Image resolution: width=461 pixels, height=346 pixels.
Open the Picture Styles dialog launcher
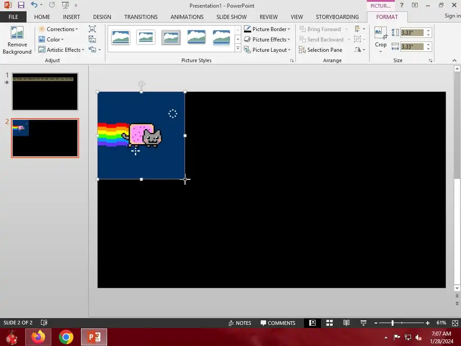(292, 61)
